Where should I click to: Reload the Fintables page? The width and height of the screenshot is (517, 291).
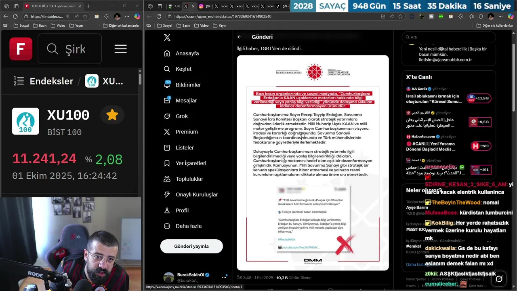pos(15,17)
